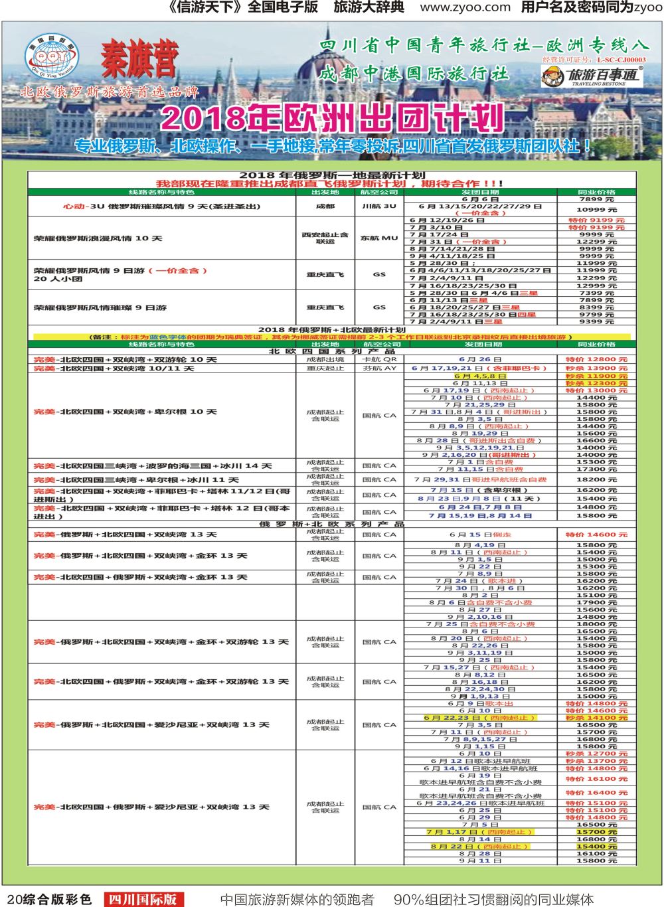The width and height of the screenshot is (664, 907).
Task: Click price 特价 16400 元
Action: (x=596, y=792)
